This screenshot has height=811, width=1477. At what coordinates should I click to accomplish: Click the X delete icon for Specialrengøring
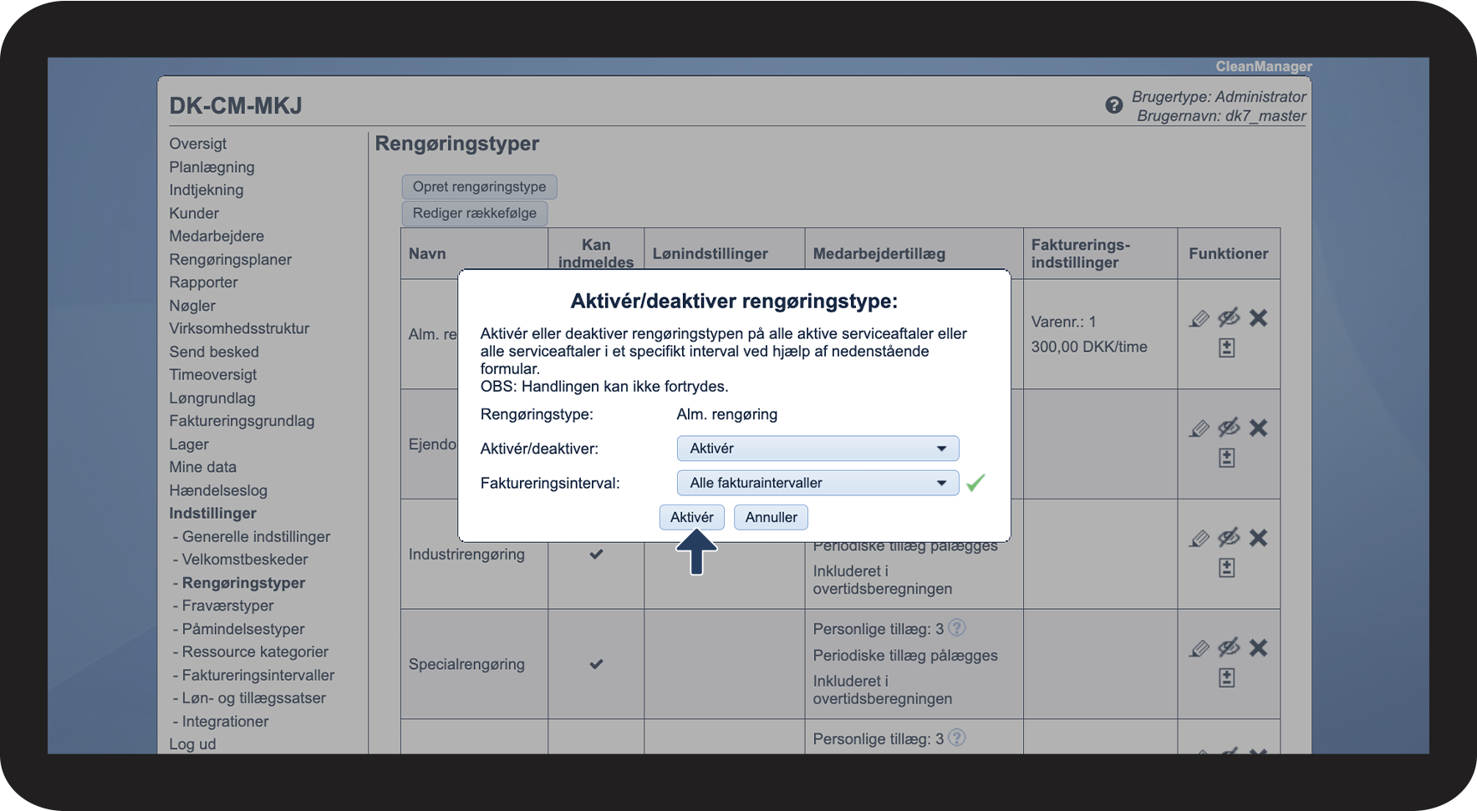point(1258,648)
